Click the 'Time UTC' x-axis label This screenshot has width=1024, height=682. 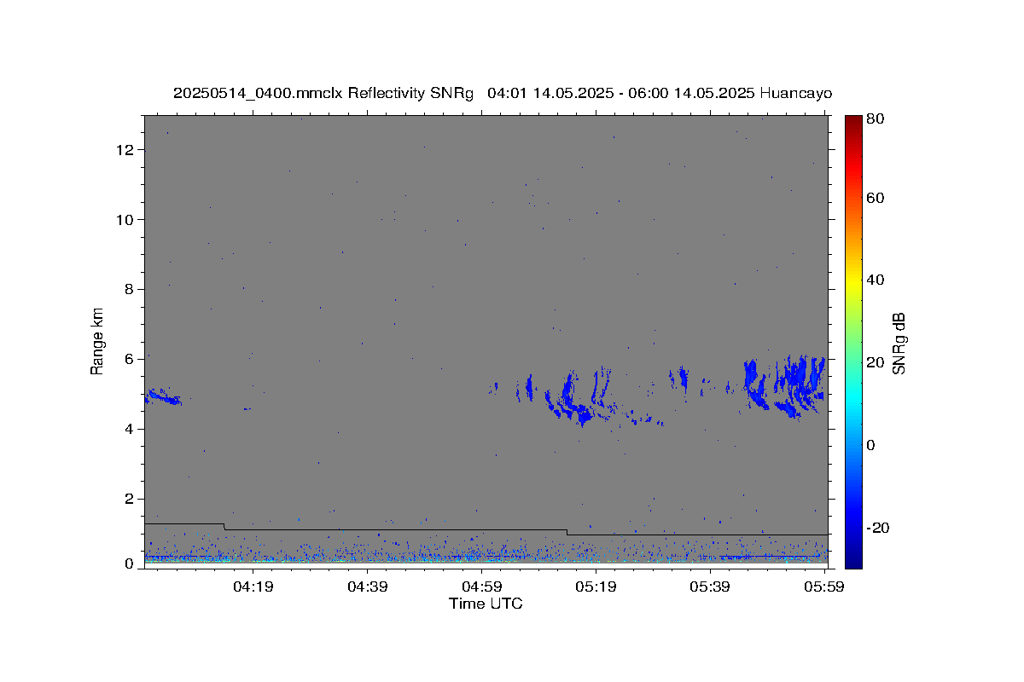pos(486,604)
